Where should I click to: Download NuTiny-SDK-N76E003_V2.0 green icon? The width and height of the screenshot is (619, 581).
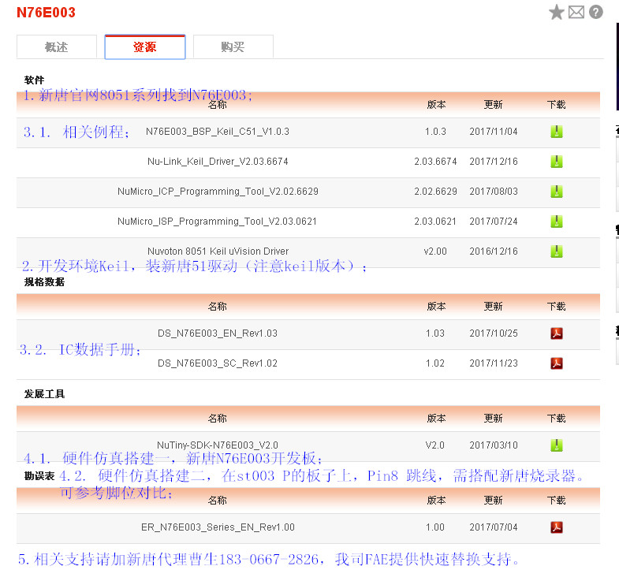point(556,445)
